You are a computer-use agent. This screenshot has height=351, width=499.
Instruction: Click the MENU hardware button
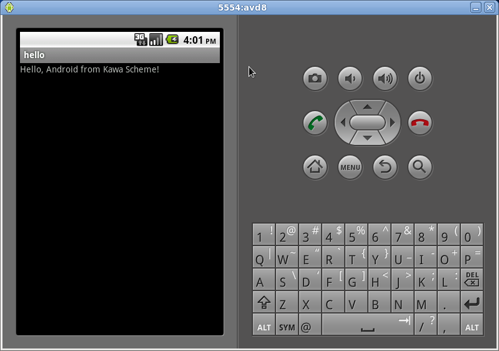[x=350, y=167]
